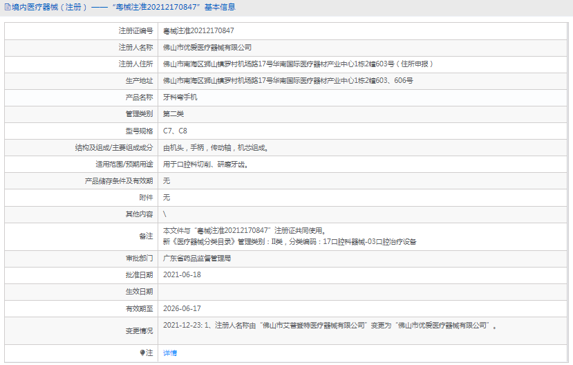Click registrant name 佛山市优爱医疗器械有限公司
Screen dimensions: 573x365
tap(207, 48)
